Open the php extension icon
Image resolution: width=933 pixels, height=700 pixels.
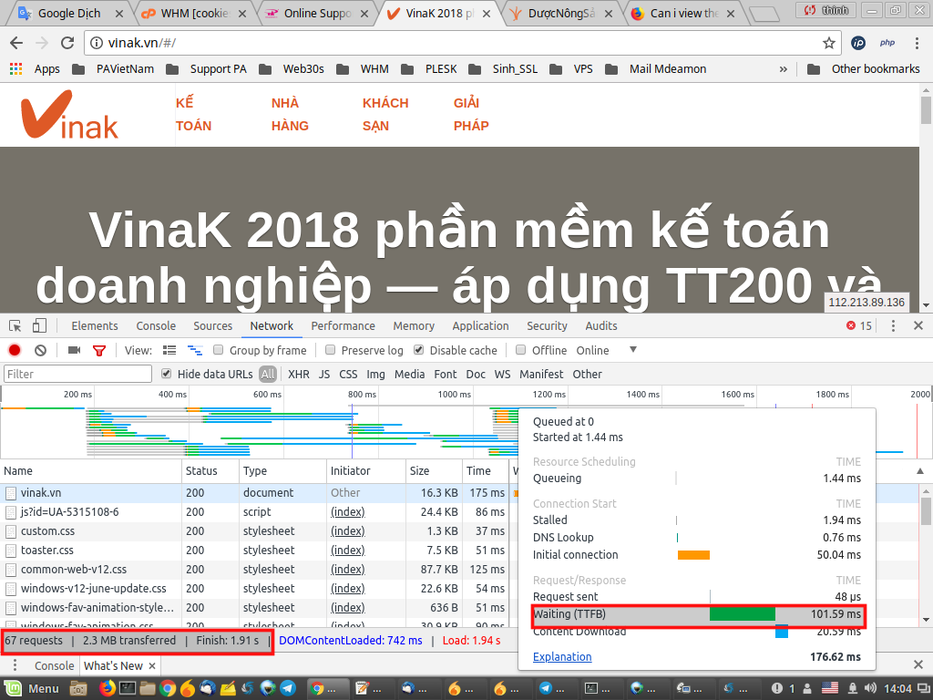click(887, 43)
